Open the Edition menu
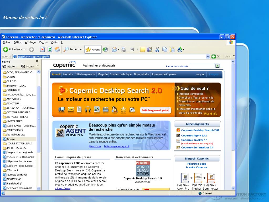Viewport: 269px width, 202px height. tap(18, 42)
